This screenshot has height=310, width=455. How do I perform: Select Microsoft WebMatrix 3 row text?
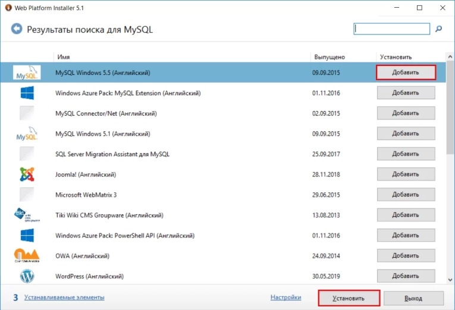pyautogui.click(x=86, y=195)
